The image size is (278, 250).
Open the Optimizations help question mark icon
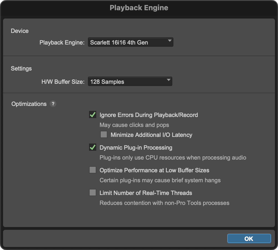pyautogui.click(x=53, y=104)
